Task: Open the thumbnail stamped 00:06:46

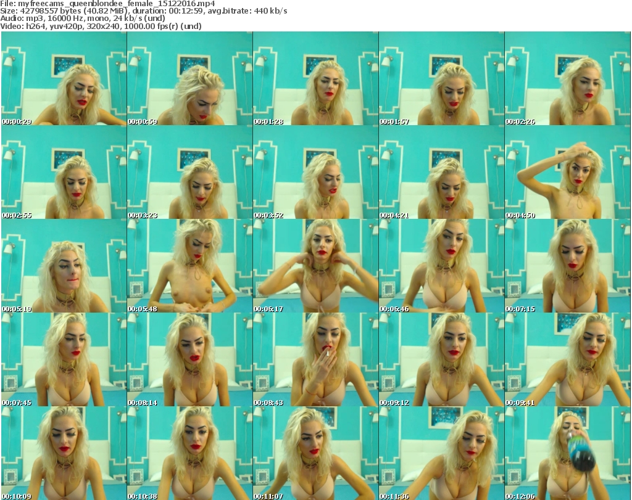Action: (441, 266)
